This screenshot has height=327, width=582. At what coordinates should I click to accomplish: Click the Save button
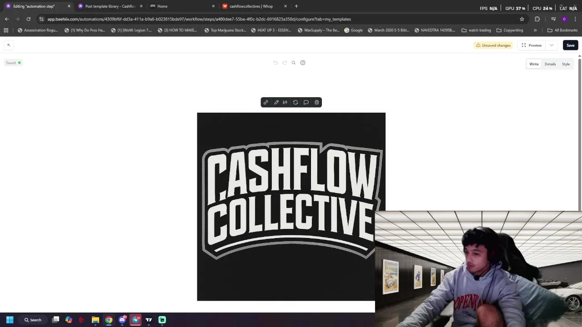point(570,45)
